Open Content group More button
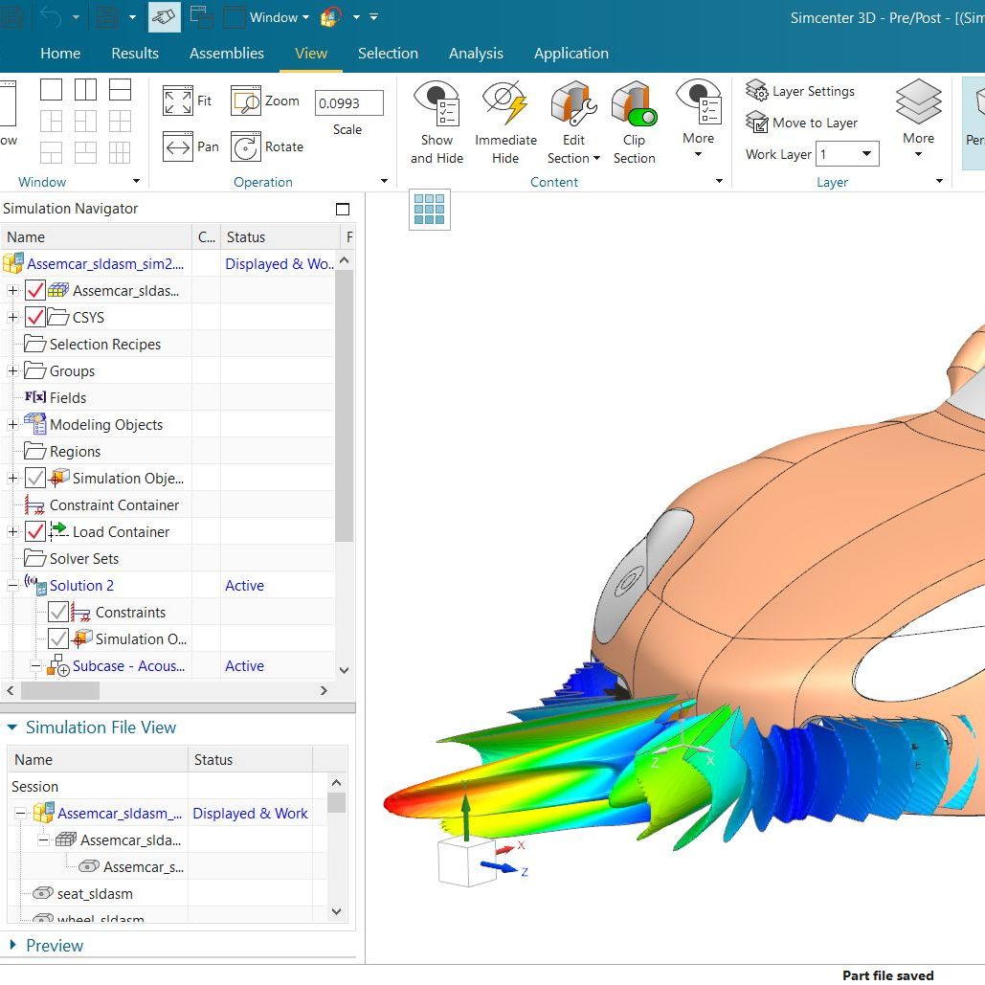This screenshot has width=985, height=985. pos(698,118)
